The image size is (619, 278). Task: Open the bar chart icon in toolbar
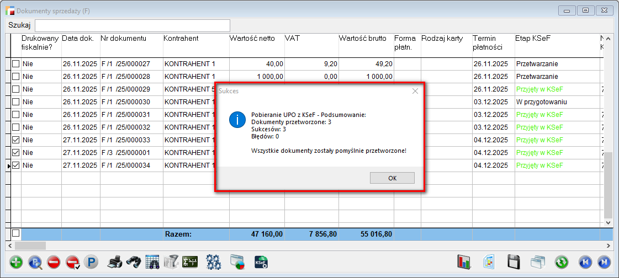click(464, 262)
